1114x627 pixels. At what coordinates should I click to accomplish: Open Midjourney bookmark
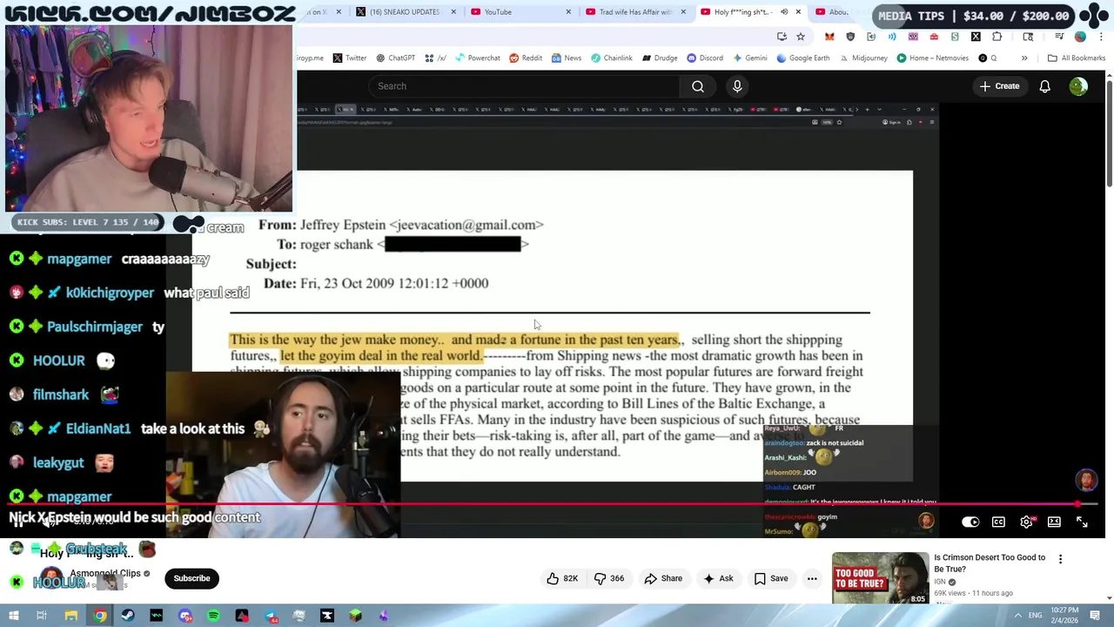(x=862, y=58)
